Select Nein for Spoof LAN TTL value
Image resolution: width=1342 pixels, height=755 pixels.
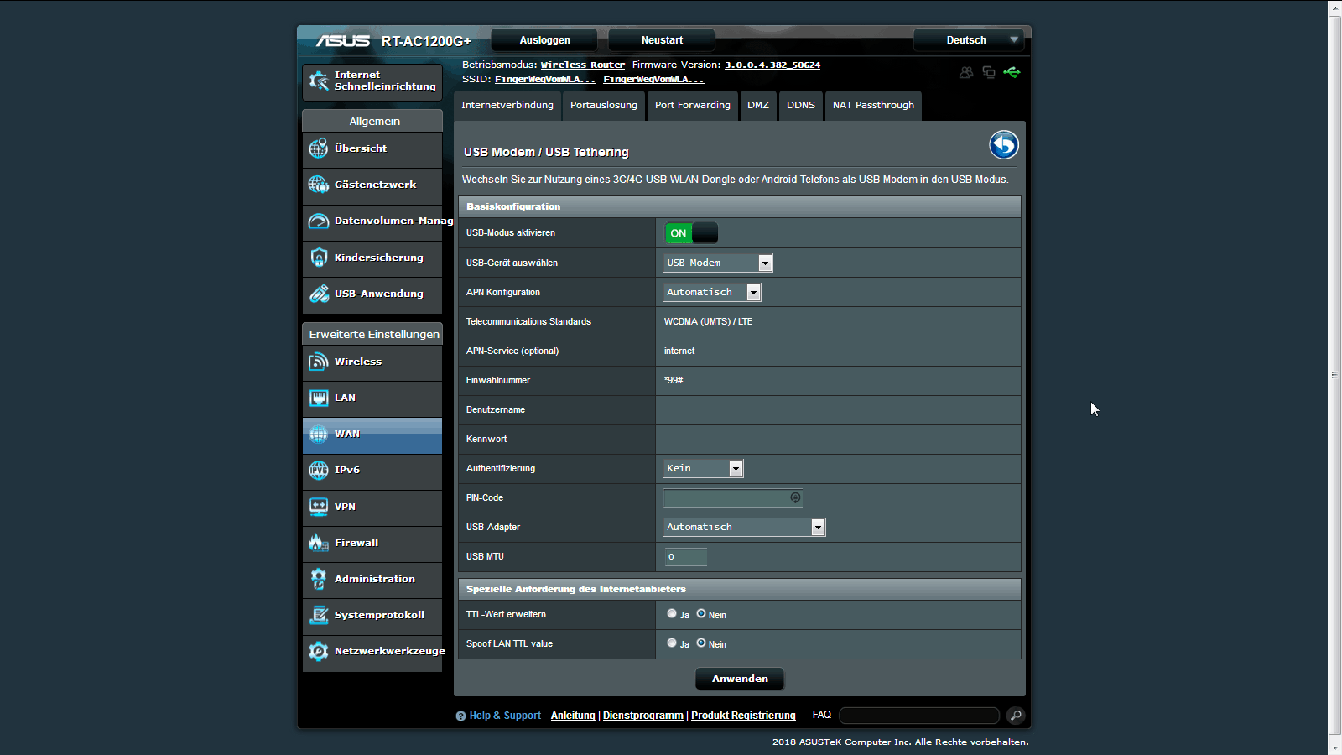[x=701, y=643]
